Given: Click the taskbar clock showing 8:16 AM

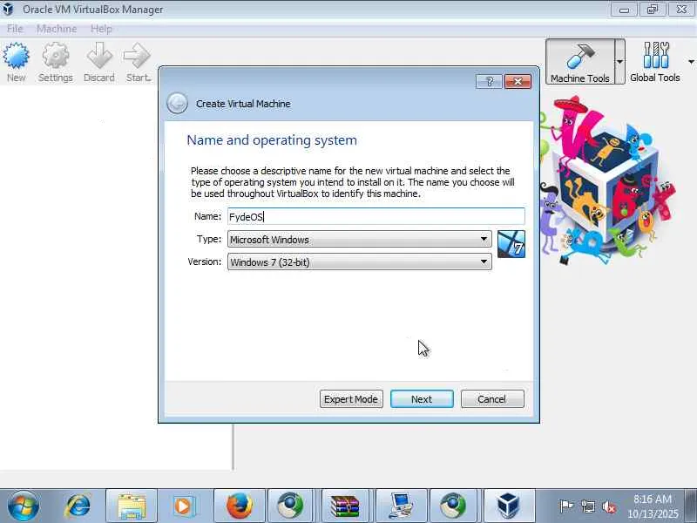Looking at the screenshot, I should pos(653,506).
